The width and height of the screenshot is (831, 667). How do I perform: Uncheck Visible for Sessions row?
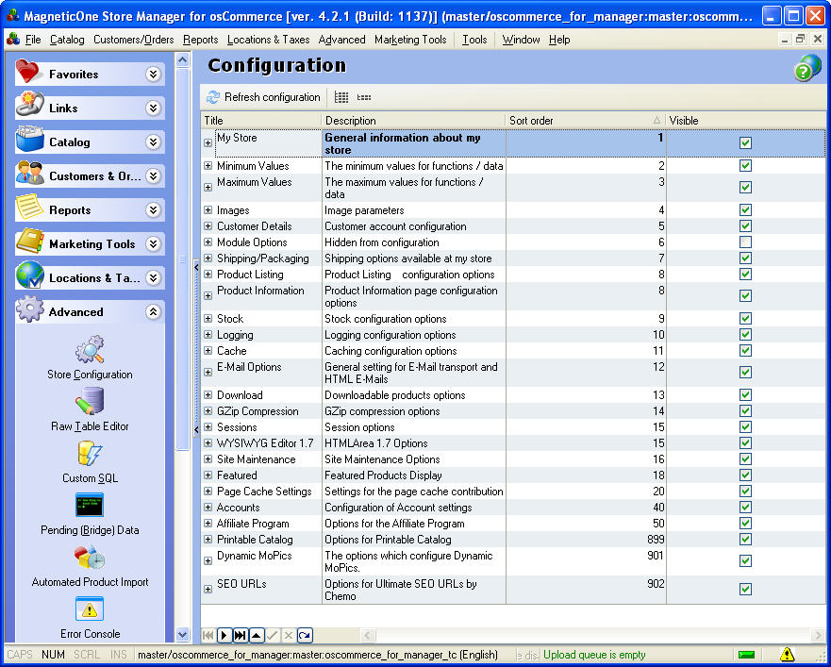tap(746, 426)
